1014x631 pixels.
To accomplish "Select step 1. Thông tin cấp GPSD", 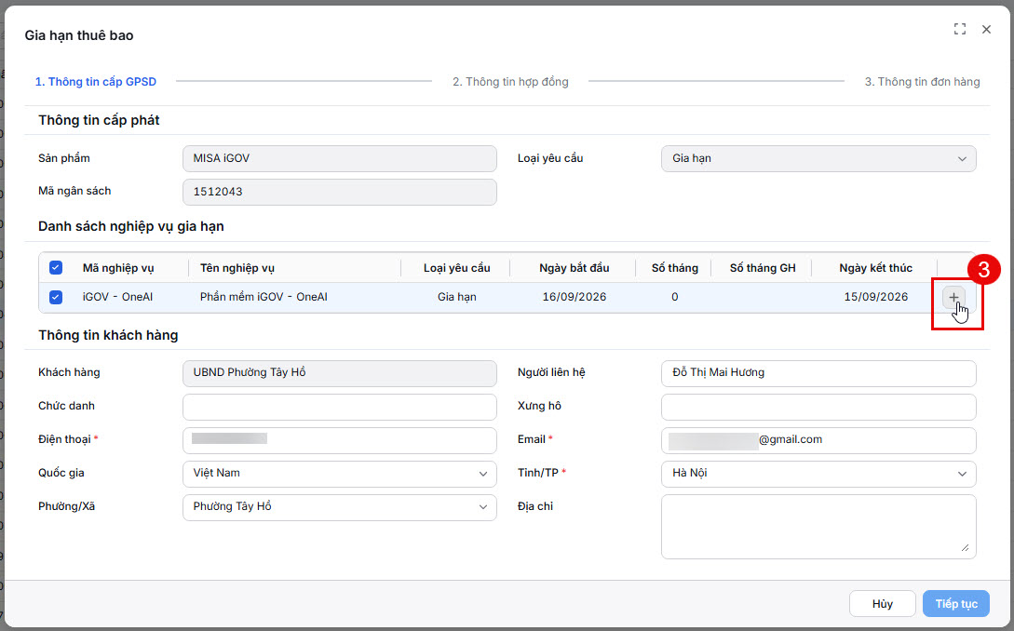I will pyautogui.click(x=96, y=82).
